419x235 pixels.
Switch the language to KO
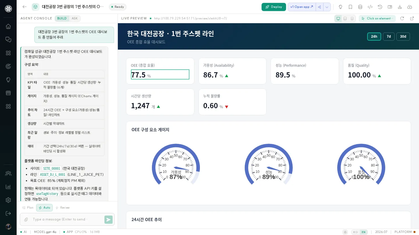pyautogui.click(x=356, y=232)
